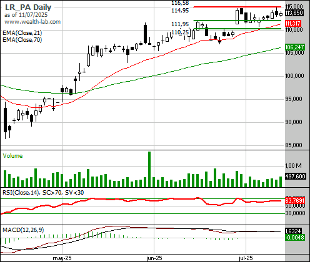This screenshot has width=310, height=262.
Task: Click the RSI value tag 63,7691
Action: [x=295, y=201]
